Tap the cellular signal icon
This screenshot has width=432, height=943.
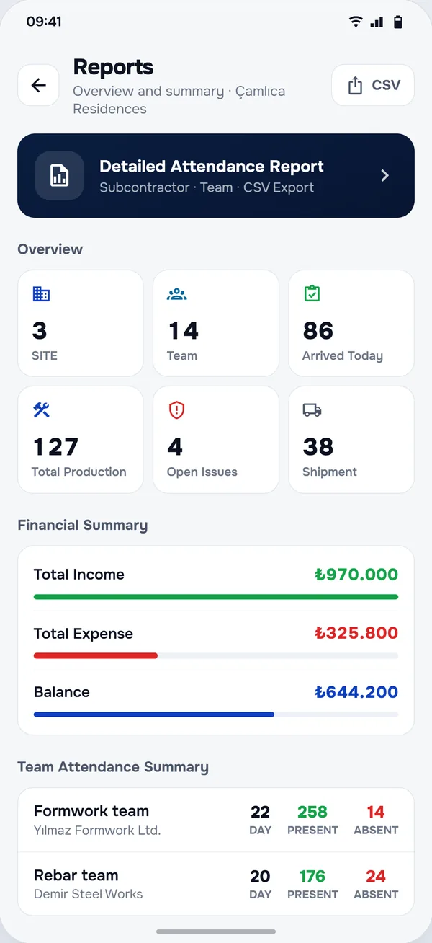(377, 22)
